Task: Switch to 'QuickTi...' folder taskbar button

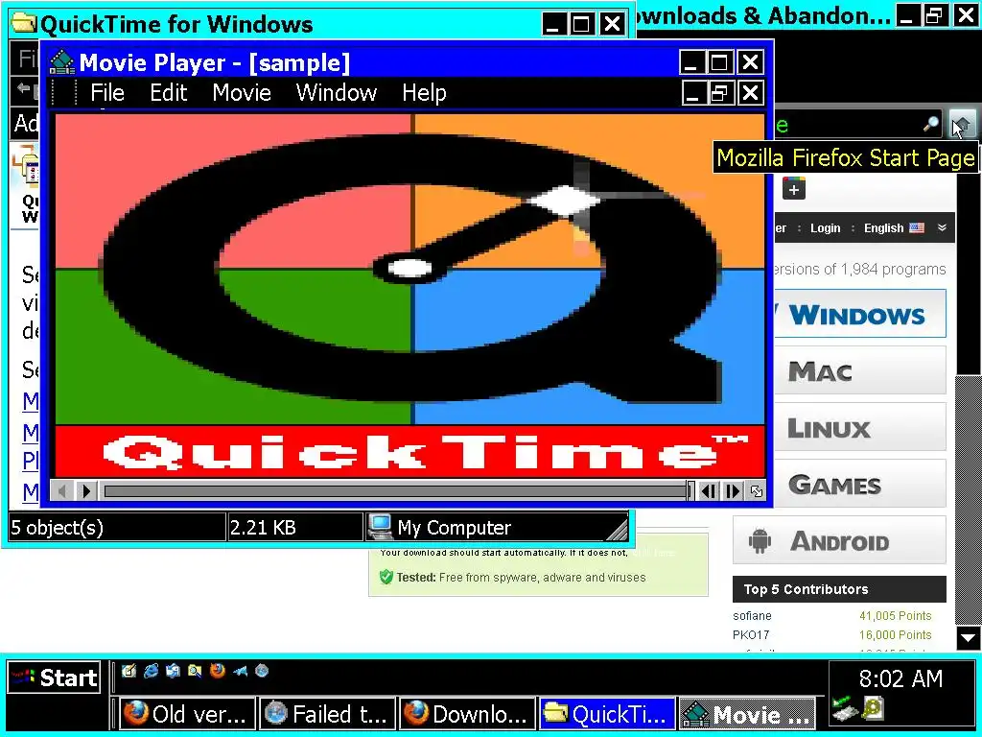Action: click(x=607, y=714)
